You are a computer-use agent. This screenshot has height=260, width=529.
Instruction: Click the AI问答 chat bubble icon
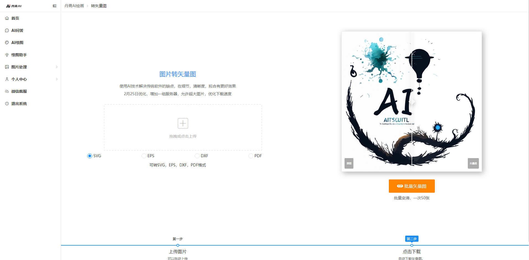click(x=7, y=30)
